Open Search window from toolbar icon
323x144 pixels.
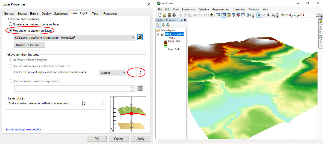tap(233, 15)
